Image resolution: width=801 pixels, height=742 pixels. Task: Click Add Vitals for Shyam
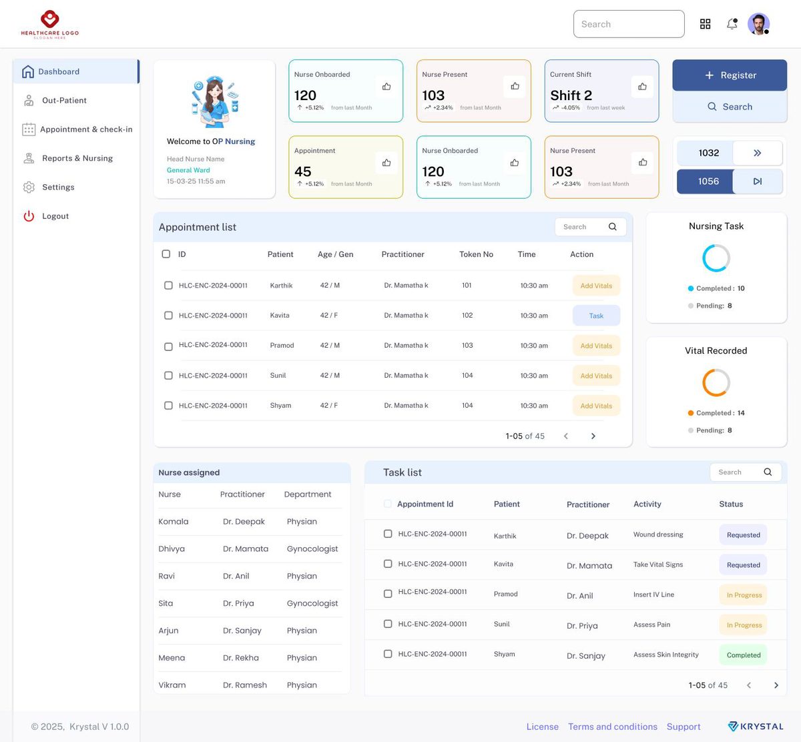click(596, 406)
